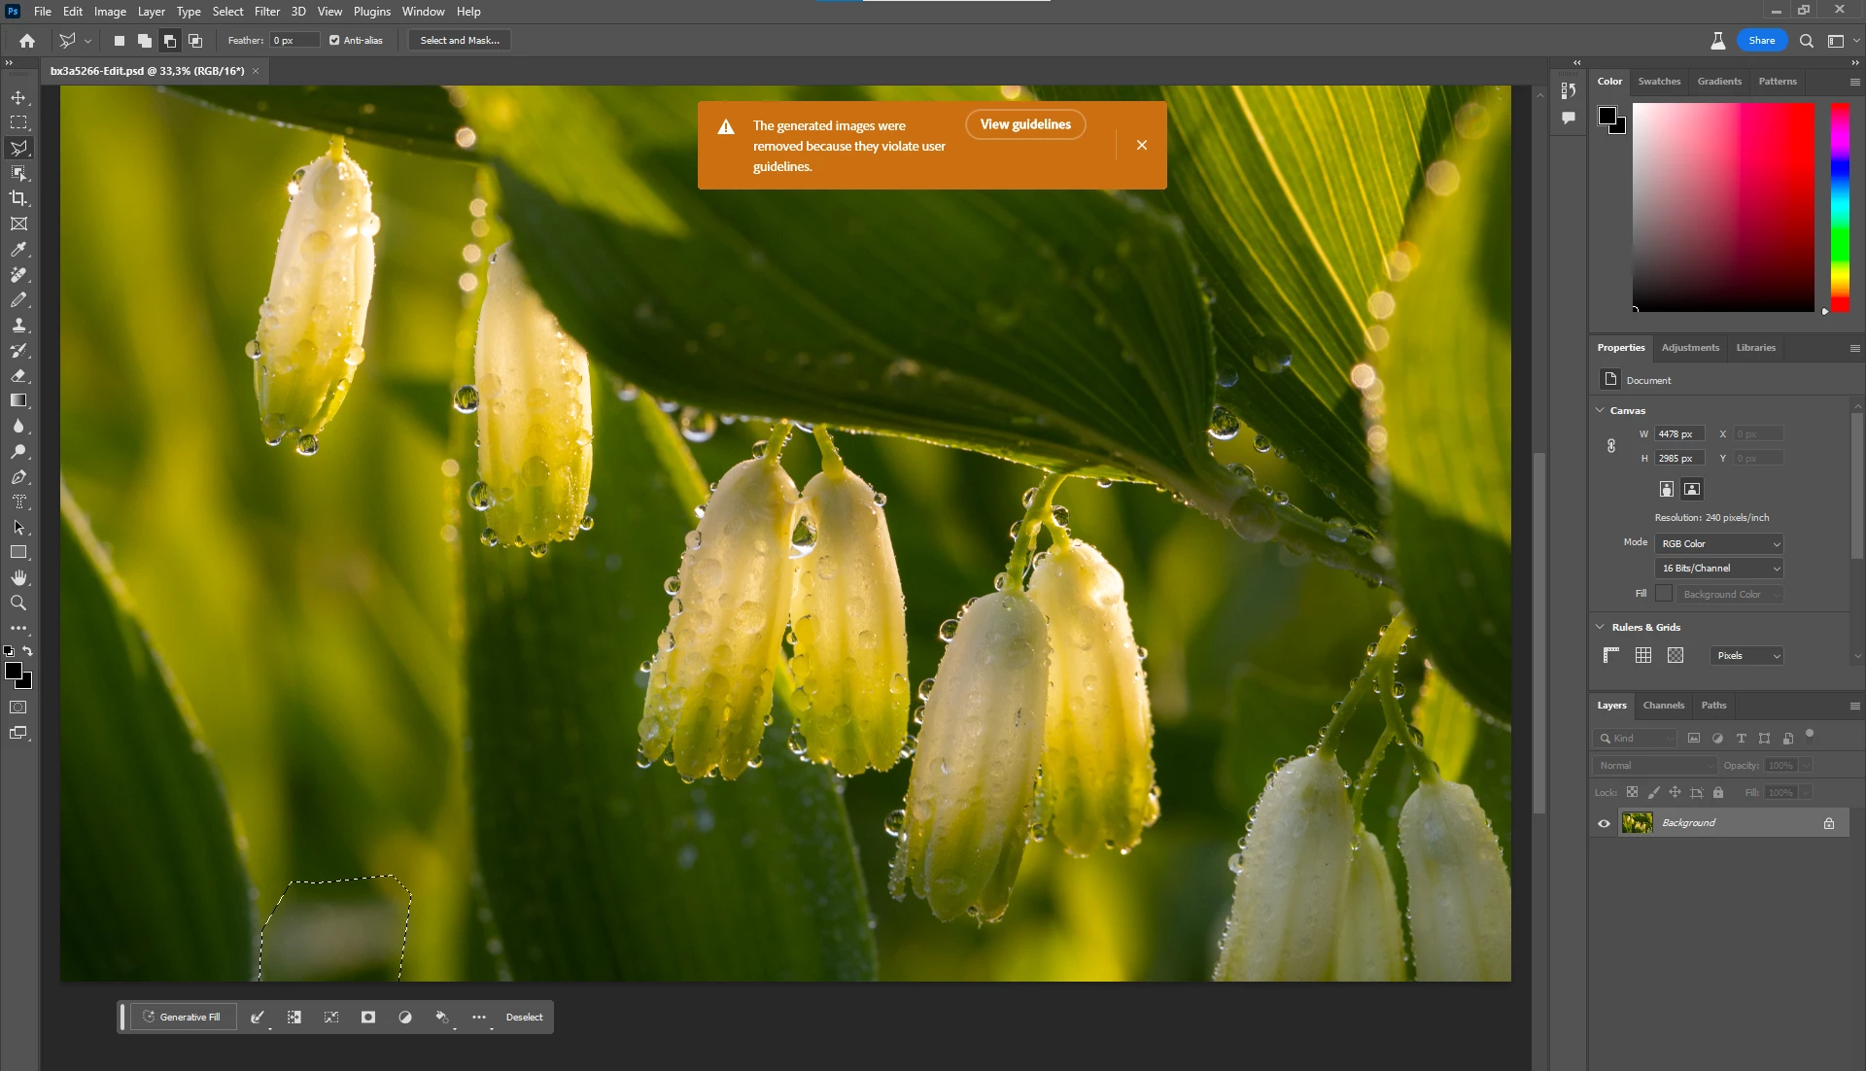
Task: Collapse the Rulers & Grids section
Action: (x=1600, y=627)
